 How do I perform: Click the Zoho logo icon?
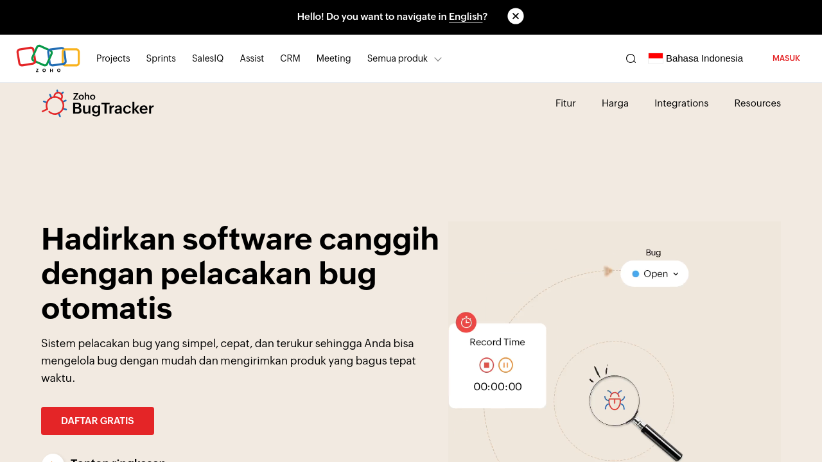point(48,58)
